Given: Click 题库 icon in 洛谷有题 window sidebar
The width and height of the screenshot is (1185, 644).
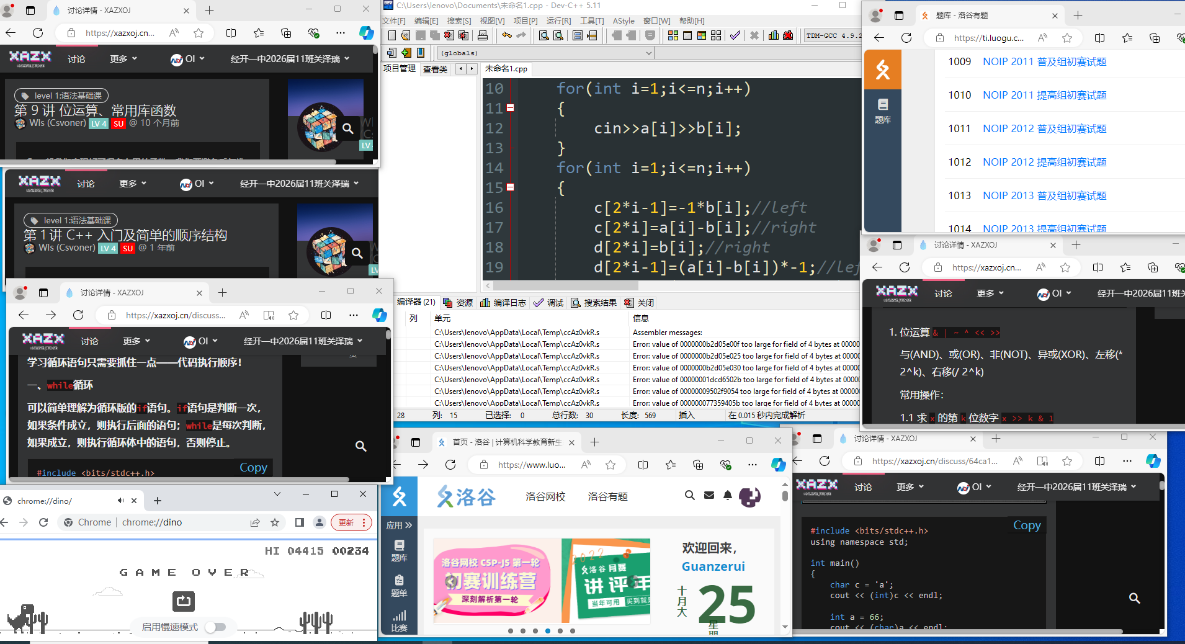Looking at the screenshot, I should point(883,110).
